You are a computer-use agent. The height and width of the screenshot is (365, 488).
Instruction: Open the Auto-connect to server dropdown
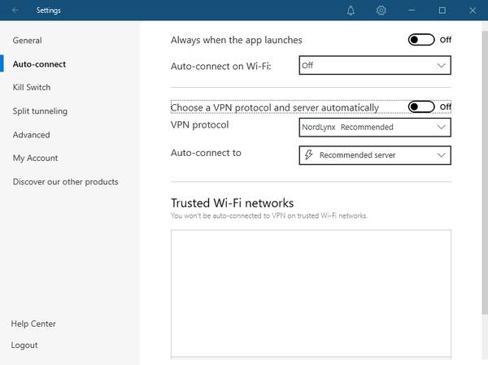coord(375,155)
